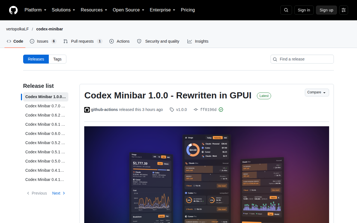The height and width of the screenshot is (223, 357).
Task: Select Codex Minibar 0.5.2 in release list
Action: tap(46, 143)
